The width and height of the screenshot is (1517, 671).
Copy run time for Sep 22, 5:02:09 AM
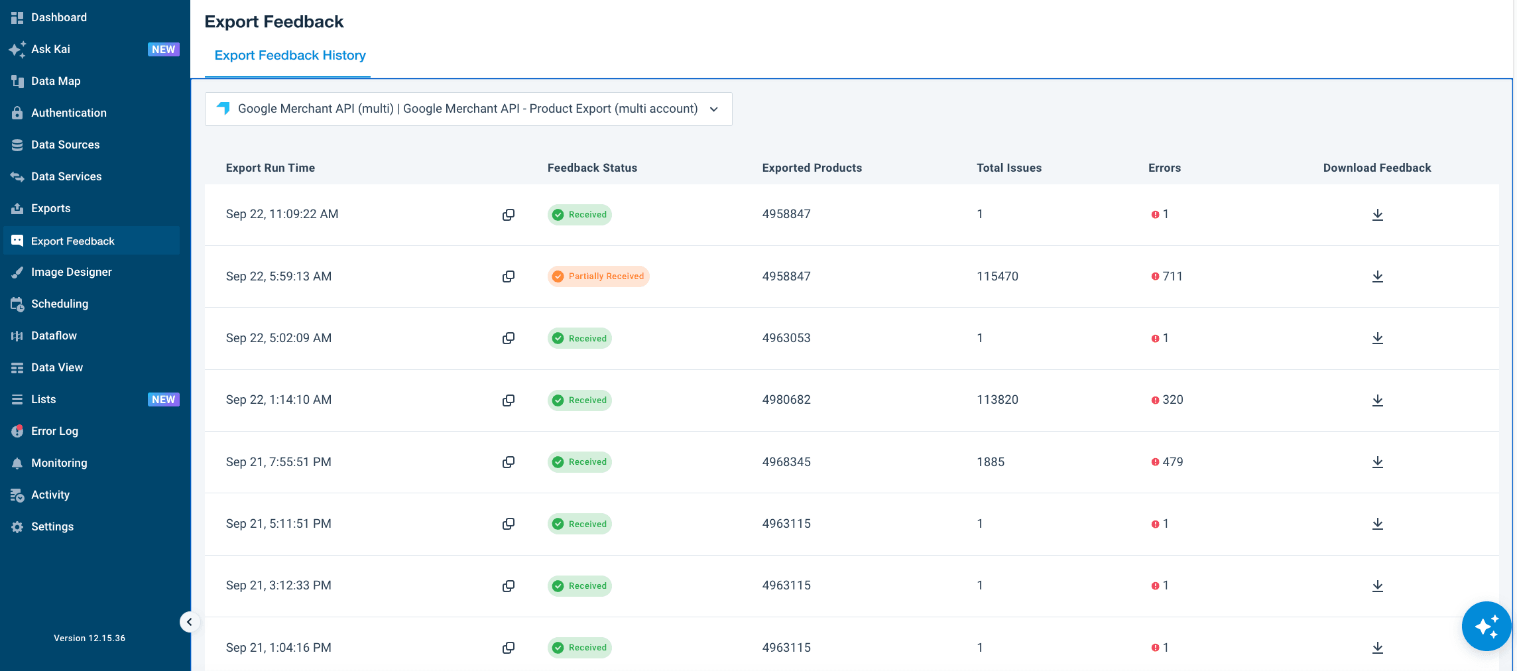click(509, 338)
